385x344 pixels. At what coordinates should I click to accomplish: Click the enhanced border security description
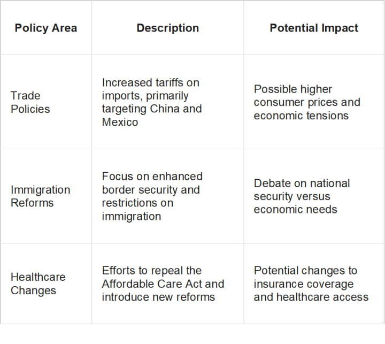coord(152,196)
